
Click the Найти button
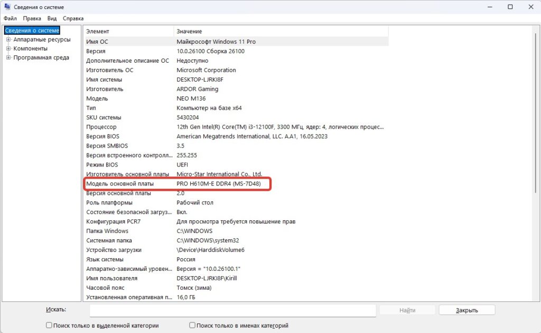point(407,310)
